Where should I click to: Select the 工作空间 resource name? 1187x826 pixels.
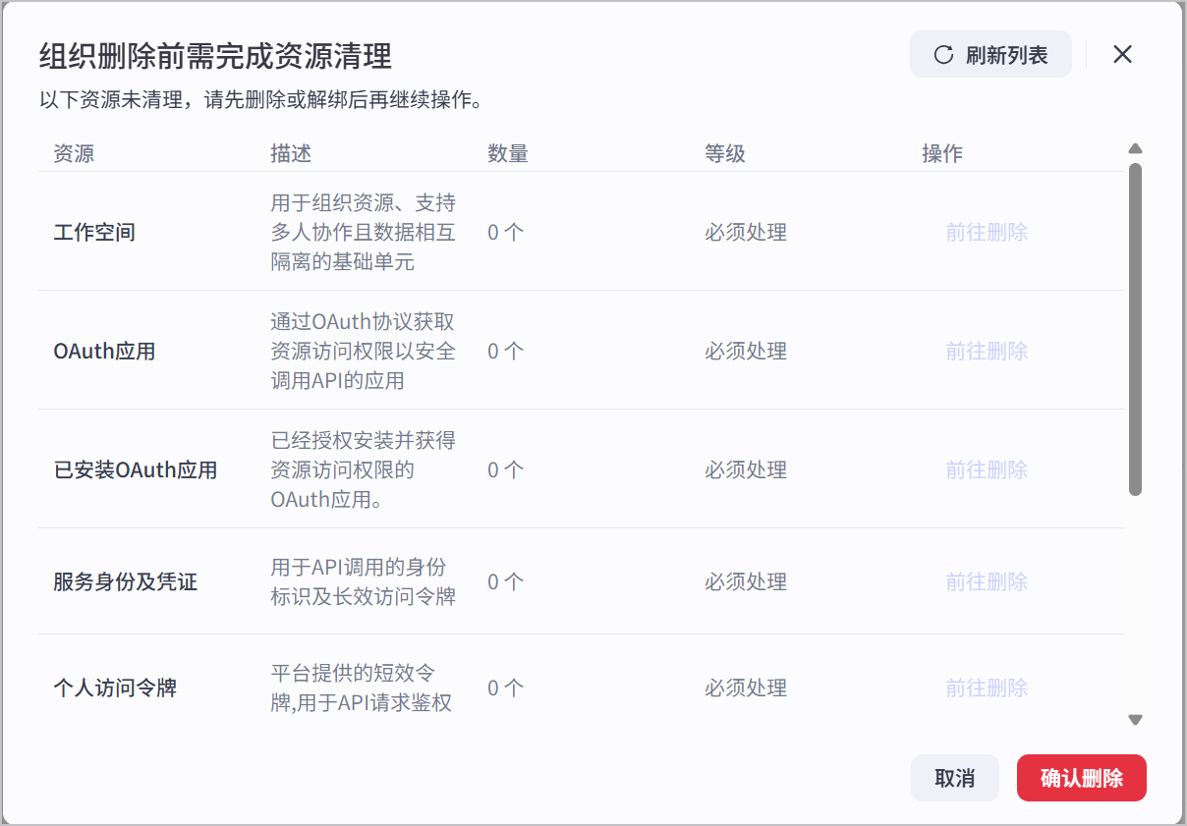point(94,233)
